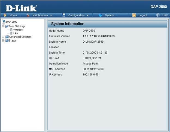
Task: Click the System network icon
Action: pyautogui.click(x=101, y=15)
